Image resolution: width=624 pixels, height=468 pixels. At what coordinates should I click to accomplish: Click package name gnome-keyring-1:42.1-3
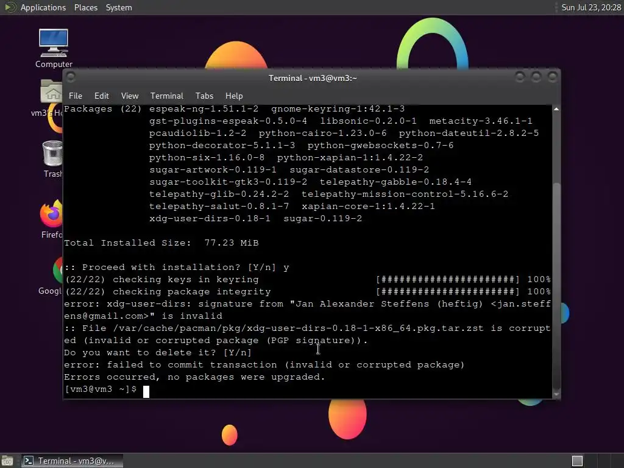coord(338,108)
